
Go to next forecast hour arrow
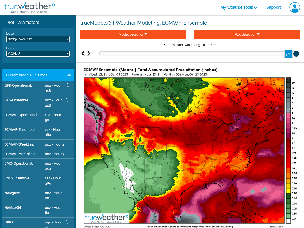[x=89, y=53]
